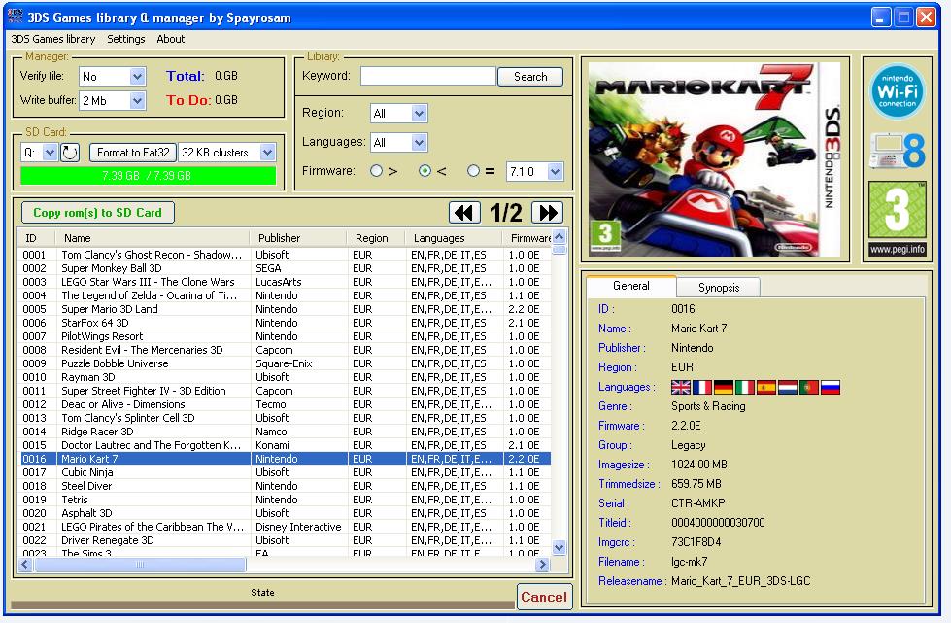The image size is (951, 623).
Task: Select the StarFox 64 3D row
Action: (x=285, y=323)
